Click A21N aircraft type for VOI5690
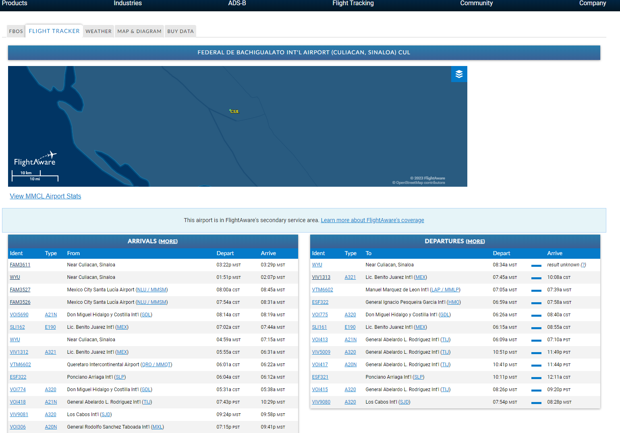This screenshot has height=433, width=620. [x=51, y=315]
